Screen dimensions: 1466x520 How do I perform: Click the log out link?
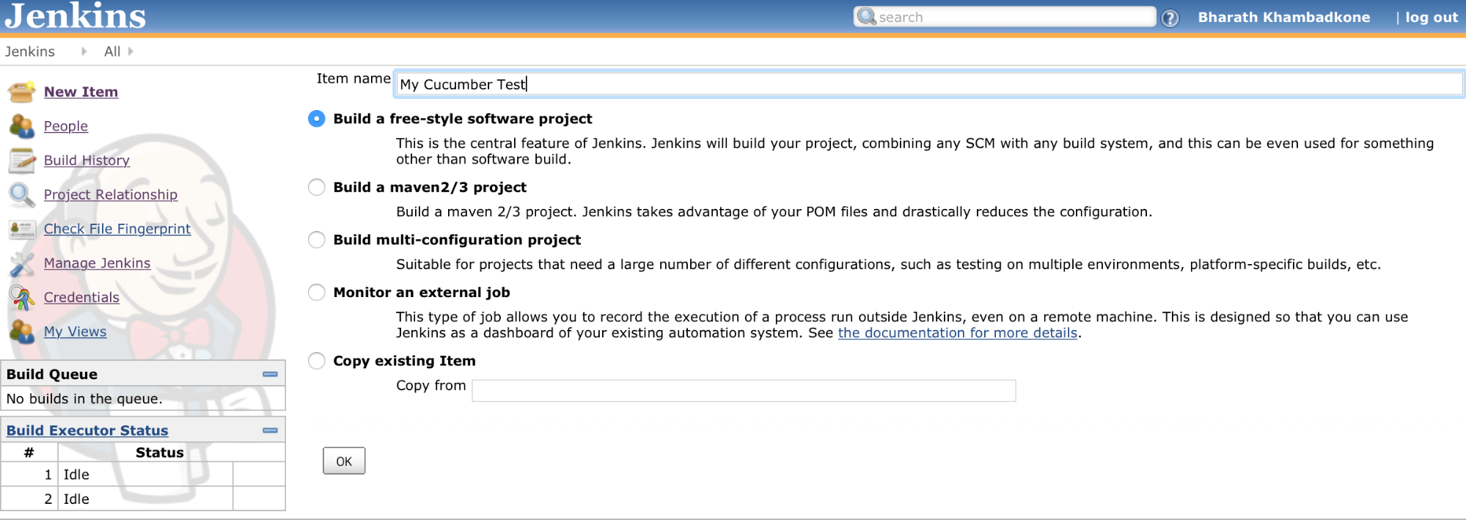1432,18
